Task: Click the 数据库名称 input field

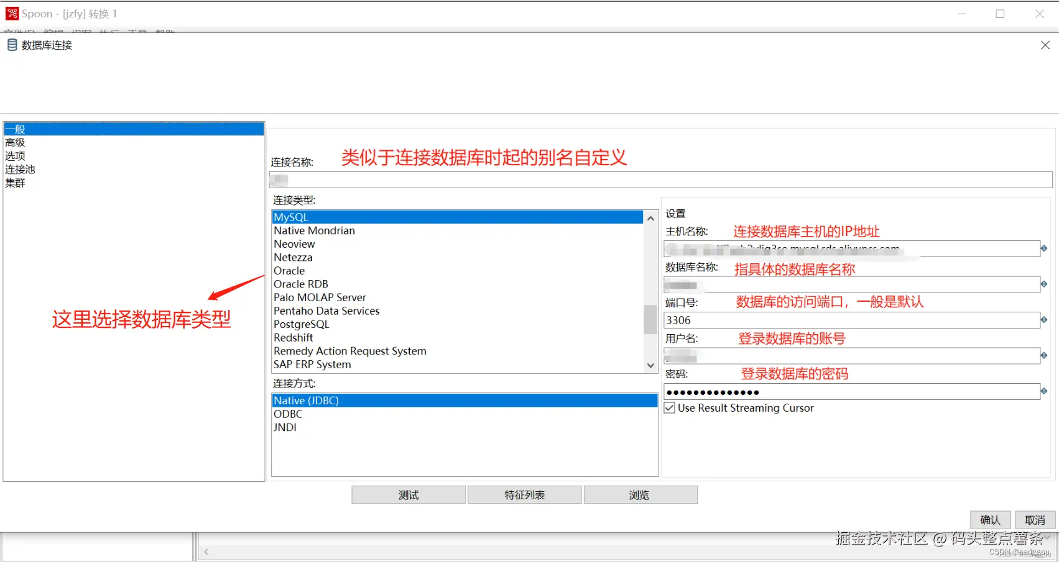Action: pos(852,284)
